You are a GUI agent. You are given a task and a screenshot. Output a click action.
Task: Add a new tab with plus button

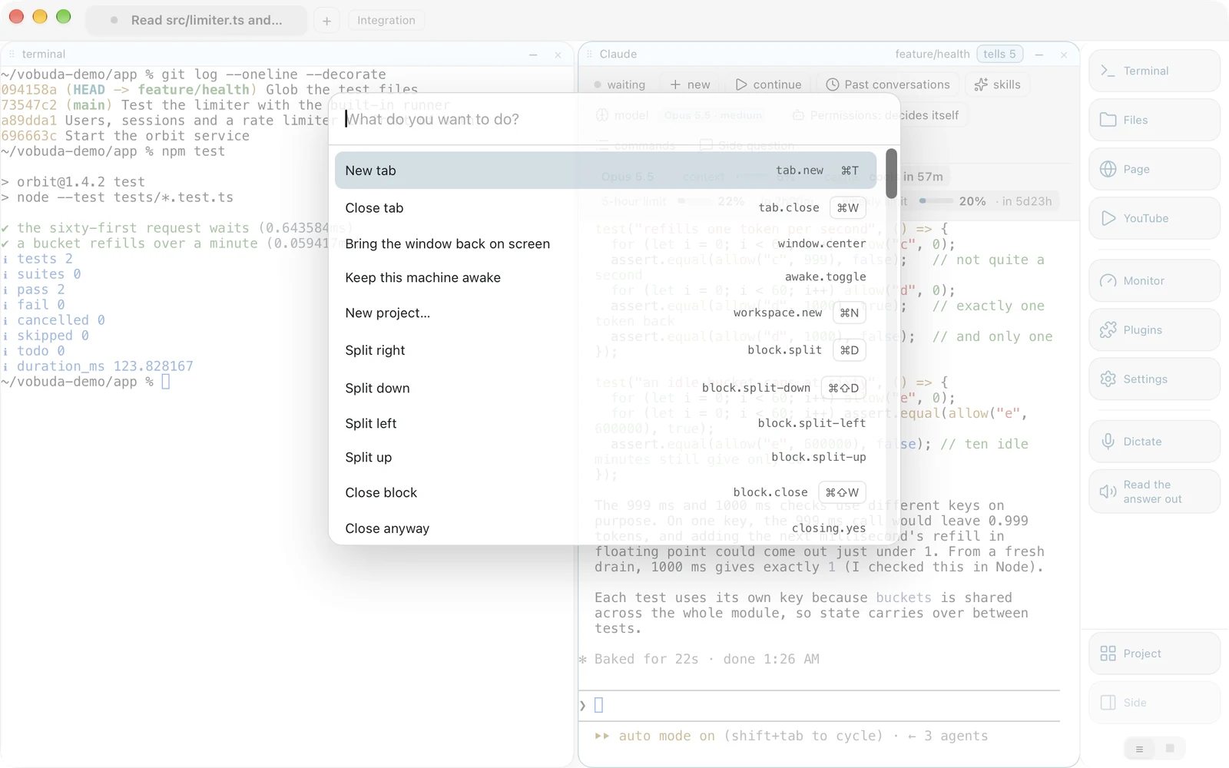(x=326, y=21)
